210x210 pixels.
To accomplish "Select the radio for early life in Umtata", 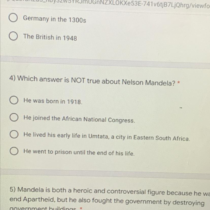I will (x=14, y=134).
